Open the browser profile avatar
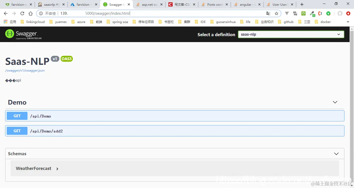Image resolution: width=354 pixels, height=188 pixels. tap(340, 13)
